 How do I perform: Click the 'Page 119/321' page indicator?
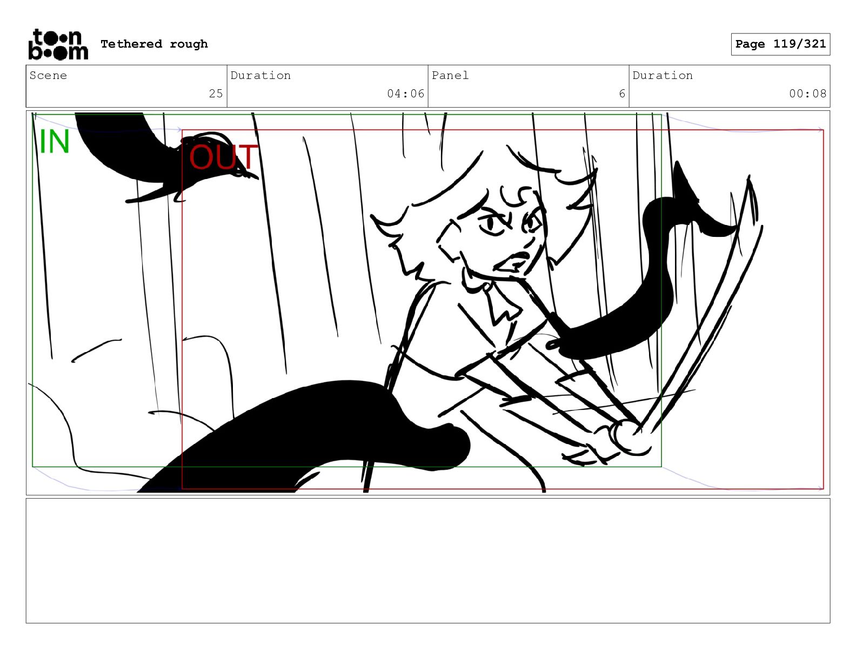780,44
